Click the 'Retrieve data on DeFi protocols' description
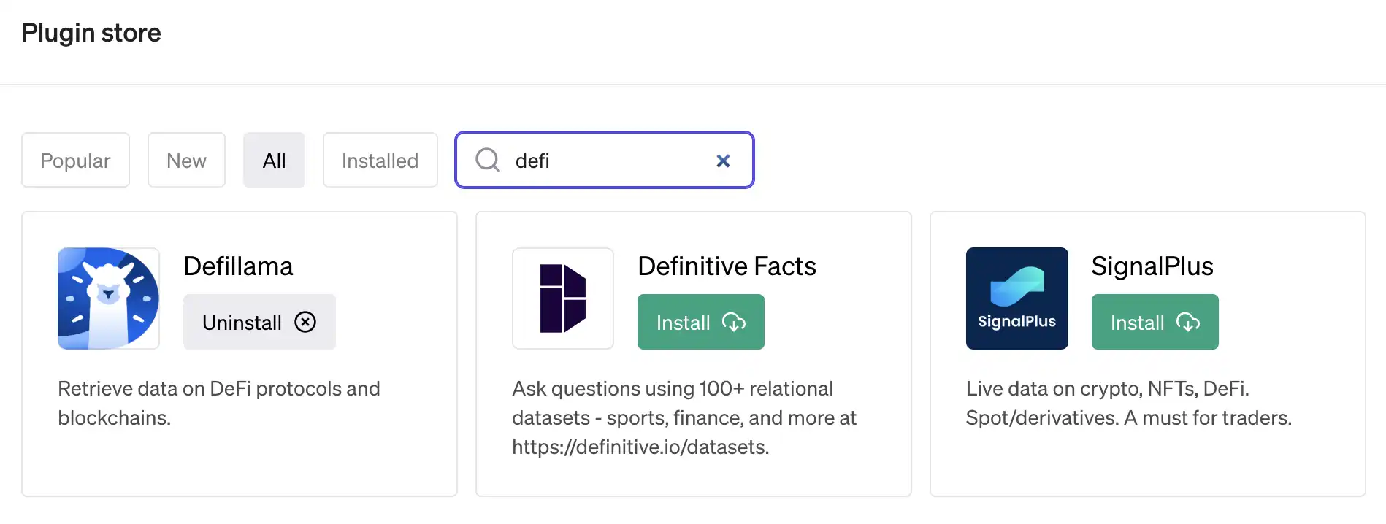 coord(219,403)
